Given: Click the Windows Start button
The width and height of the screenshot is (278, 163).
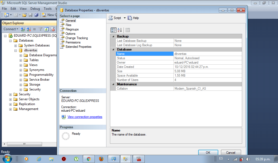Looking at the screenshot, I should click(7, 158).
